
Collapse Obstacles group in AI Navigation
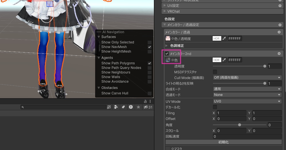tap(99, 88)
